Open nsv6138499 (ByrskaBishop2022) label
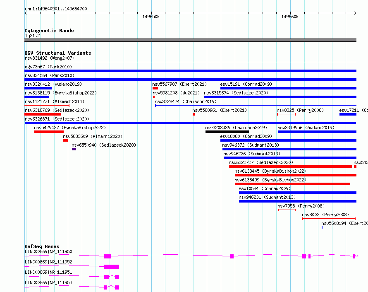Screen dimensions: 368x292 click(270, 180)
